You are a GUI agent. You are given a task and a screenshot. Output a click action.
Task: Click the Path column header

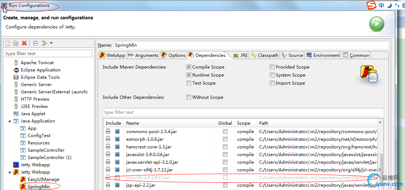coord(317,123)
